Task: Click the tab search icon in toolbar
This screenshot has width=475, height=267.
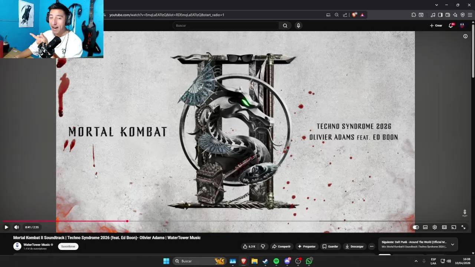Action: click(421, 15)
